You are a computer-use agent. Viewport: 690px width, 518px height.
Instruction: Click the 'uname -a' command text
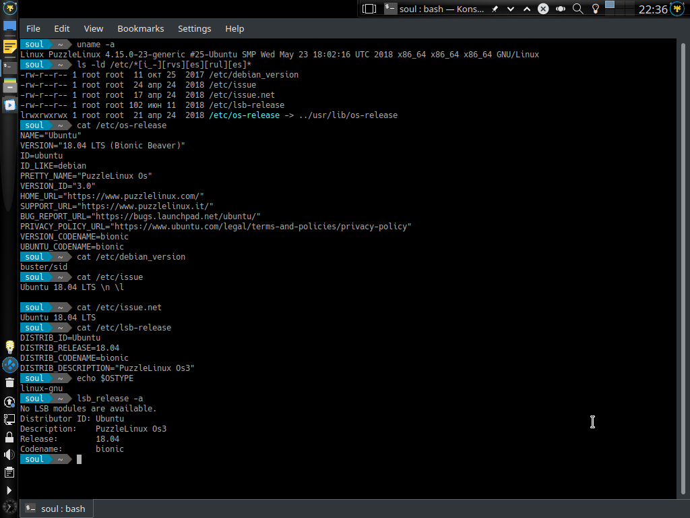96,44
